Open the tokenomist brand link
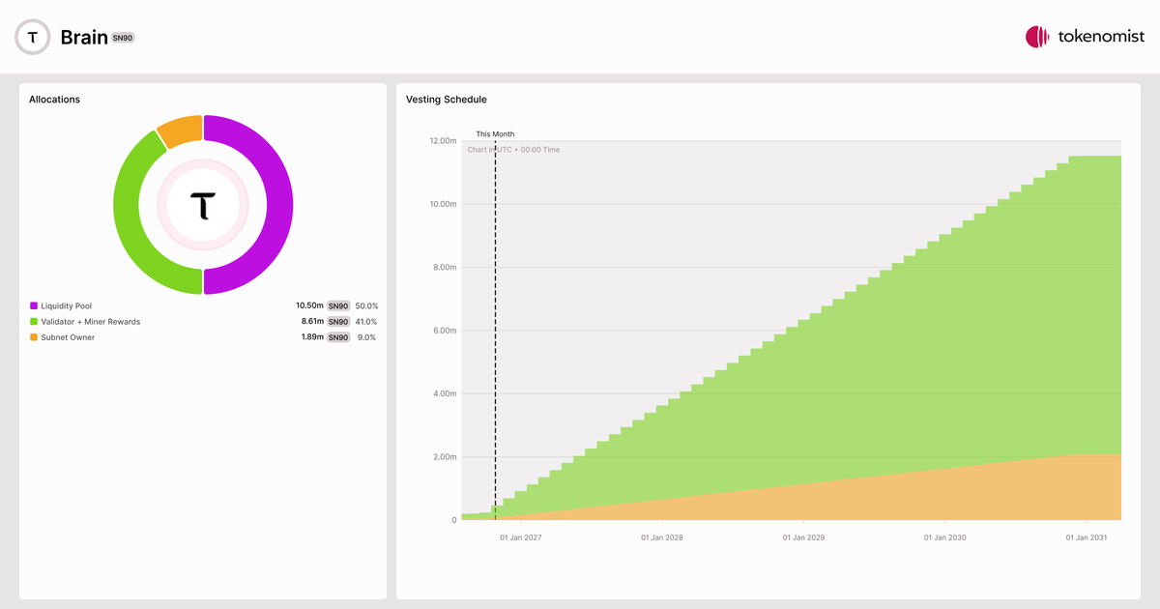 tap(1085, 37)
